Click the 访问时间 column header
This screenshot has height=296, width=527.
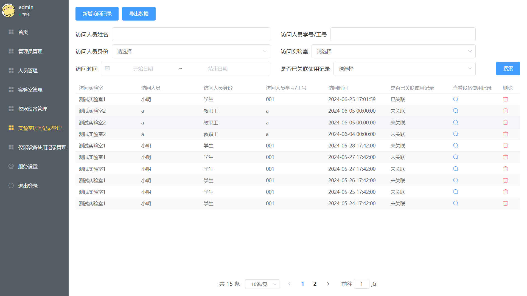(x=338, y=88)
